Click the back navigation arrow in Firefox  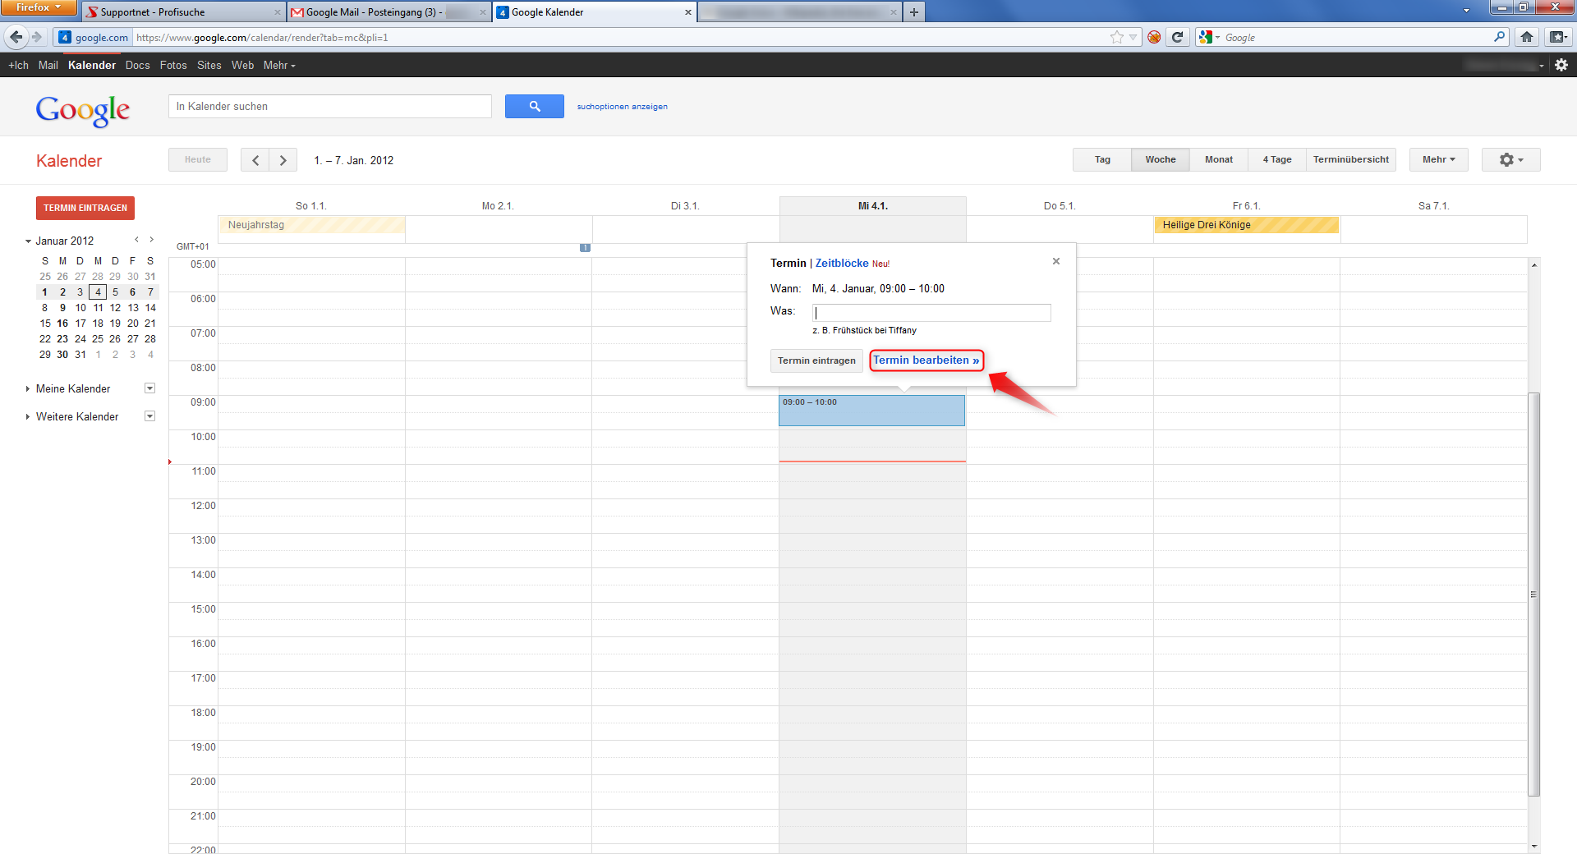tap(15, 37)
